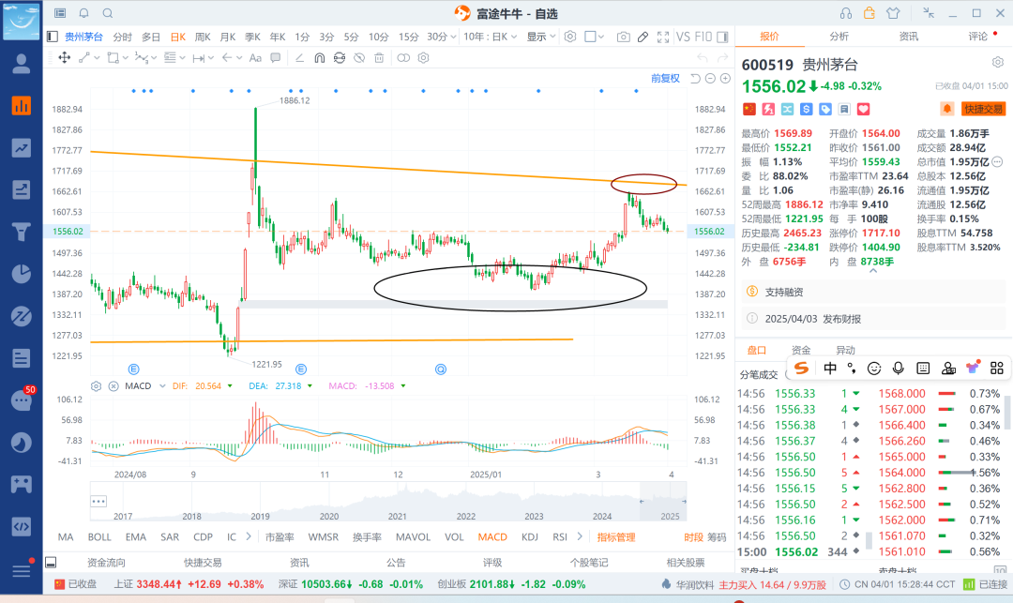Screen dimensions: 1013x603
Task: Expand chart to fullscreen icon
Action: pyautogui.click(x=663, y=37)
